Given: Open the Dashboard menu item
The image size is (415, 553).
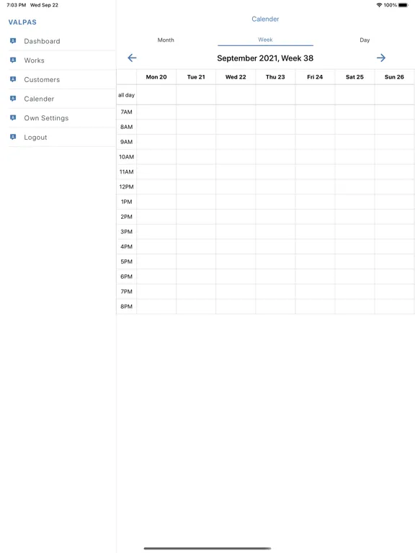Looking at the screenshot, I should pos(62,41).
